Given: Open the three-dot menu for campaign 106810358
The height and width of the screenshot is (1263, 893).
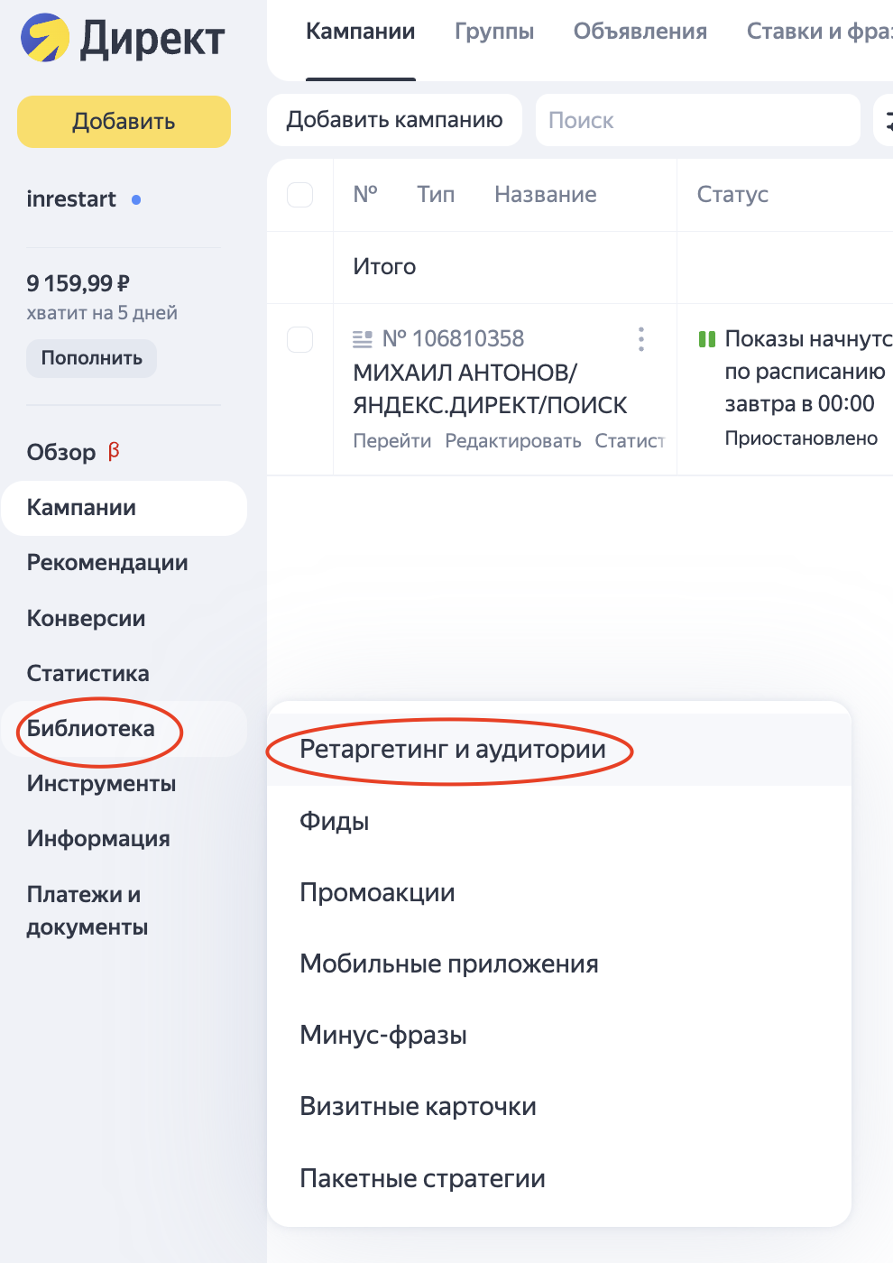Looking at the screenshot, I should [x=641, y=339].
